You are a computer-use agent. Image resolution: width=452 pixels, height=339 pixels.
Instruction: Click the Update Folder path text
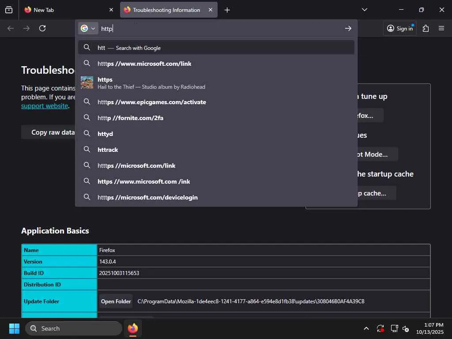[x=251, y=301]
